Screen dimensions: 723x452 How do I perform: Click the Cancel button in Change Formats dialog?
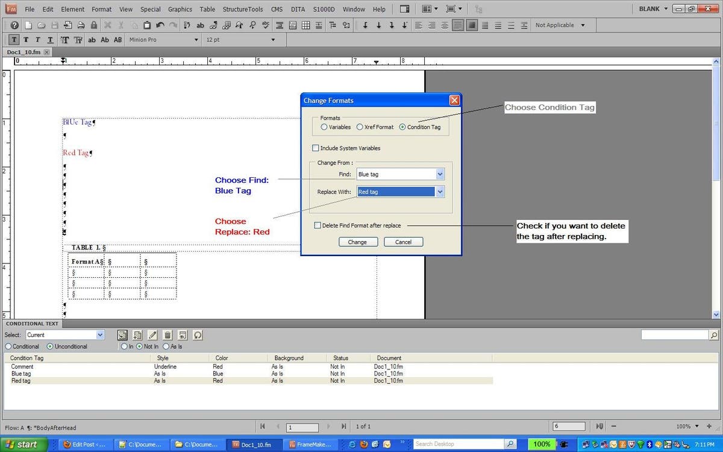click(403, 241)
